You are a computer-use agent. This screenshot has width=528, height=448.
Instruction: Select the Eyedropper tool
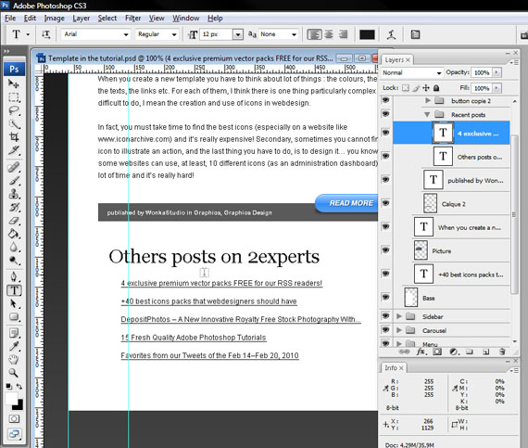[x=14, y=347]
